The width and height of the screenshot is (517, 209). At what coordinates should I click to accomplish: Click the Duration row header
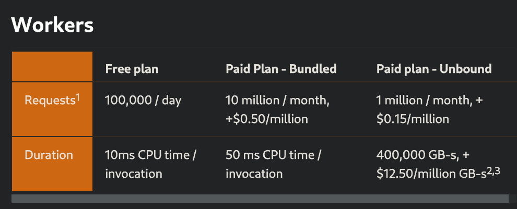49,155
